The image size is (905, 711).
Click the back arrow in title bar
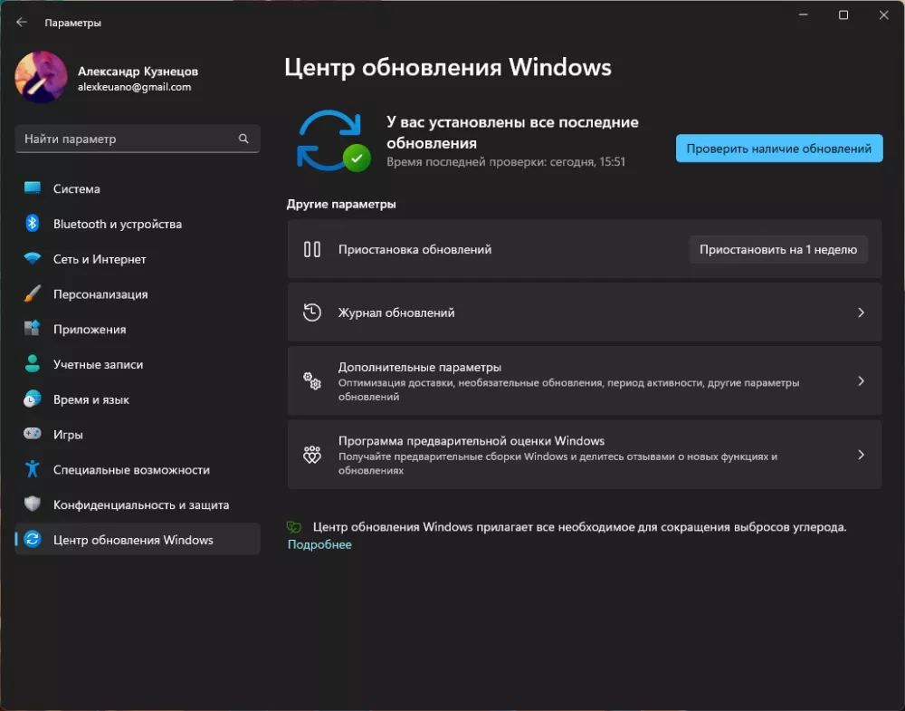click(x=22, y=23)
